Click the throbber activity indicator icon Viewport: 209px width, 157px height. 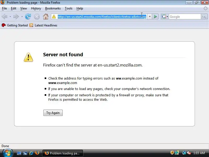[205, 8]
